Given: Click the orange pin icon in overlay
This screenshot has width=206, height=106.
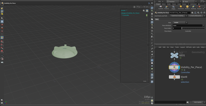Looking at the screenshot, I should pyautogui.click(x=147, y=11).
